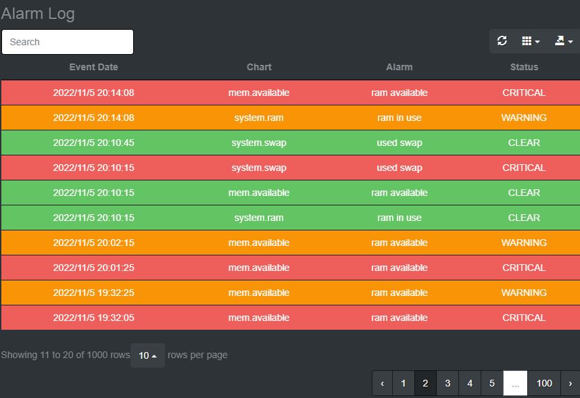580x398 pixels.
Task: Select page 5 of the pagination
Action: click(492, 383)
